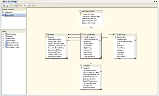Expand the DimReseller node in Tables
Screen dimensions: 159x96
click(x=3, y=41)
